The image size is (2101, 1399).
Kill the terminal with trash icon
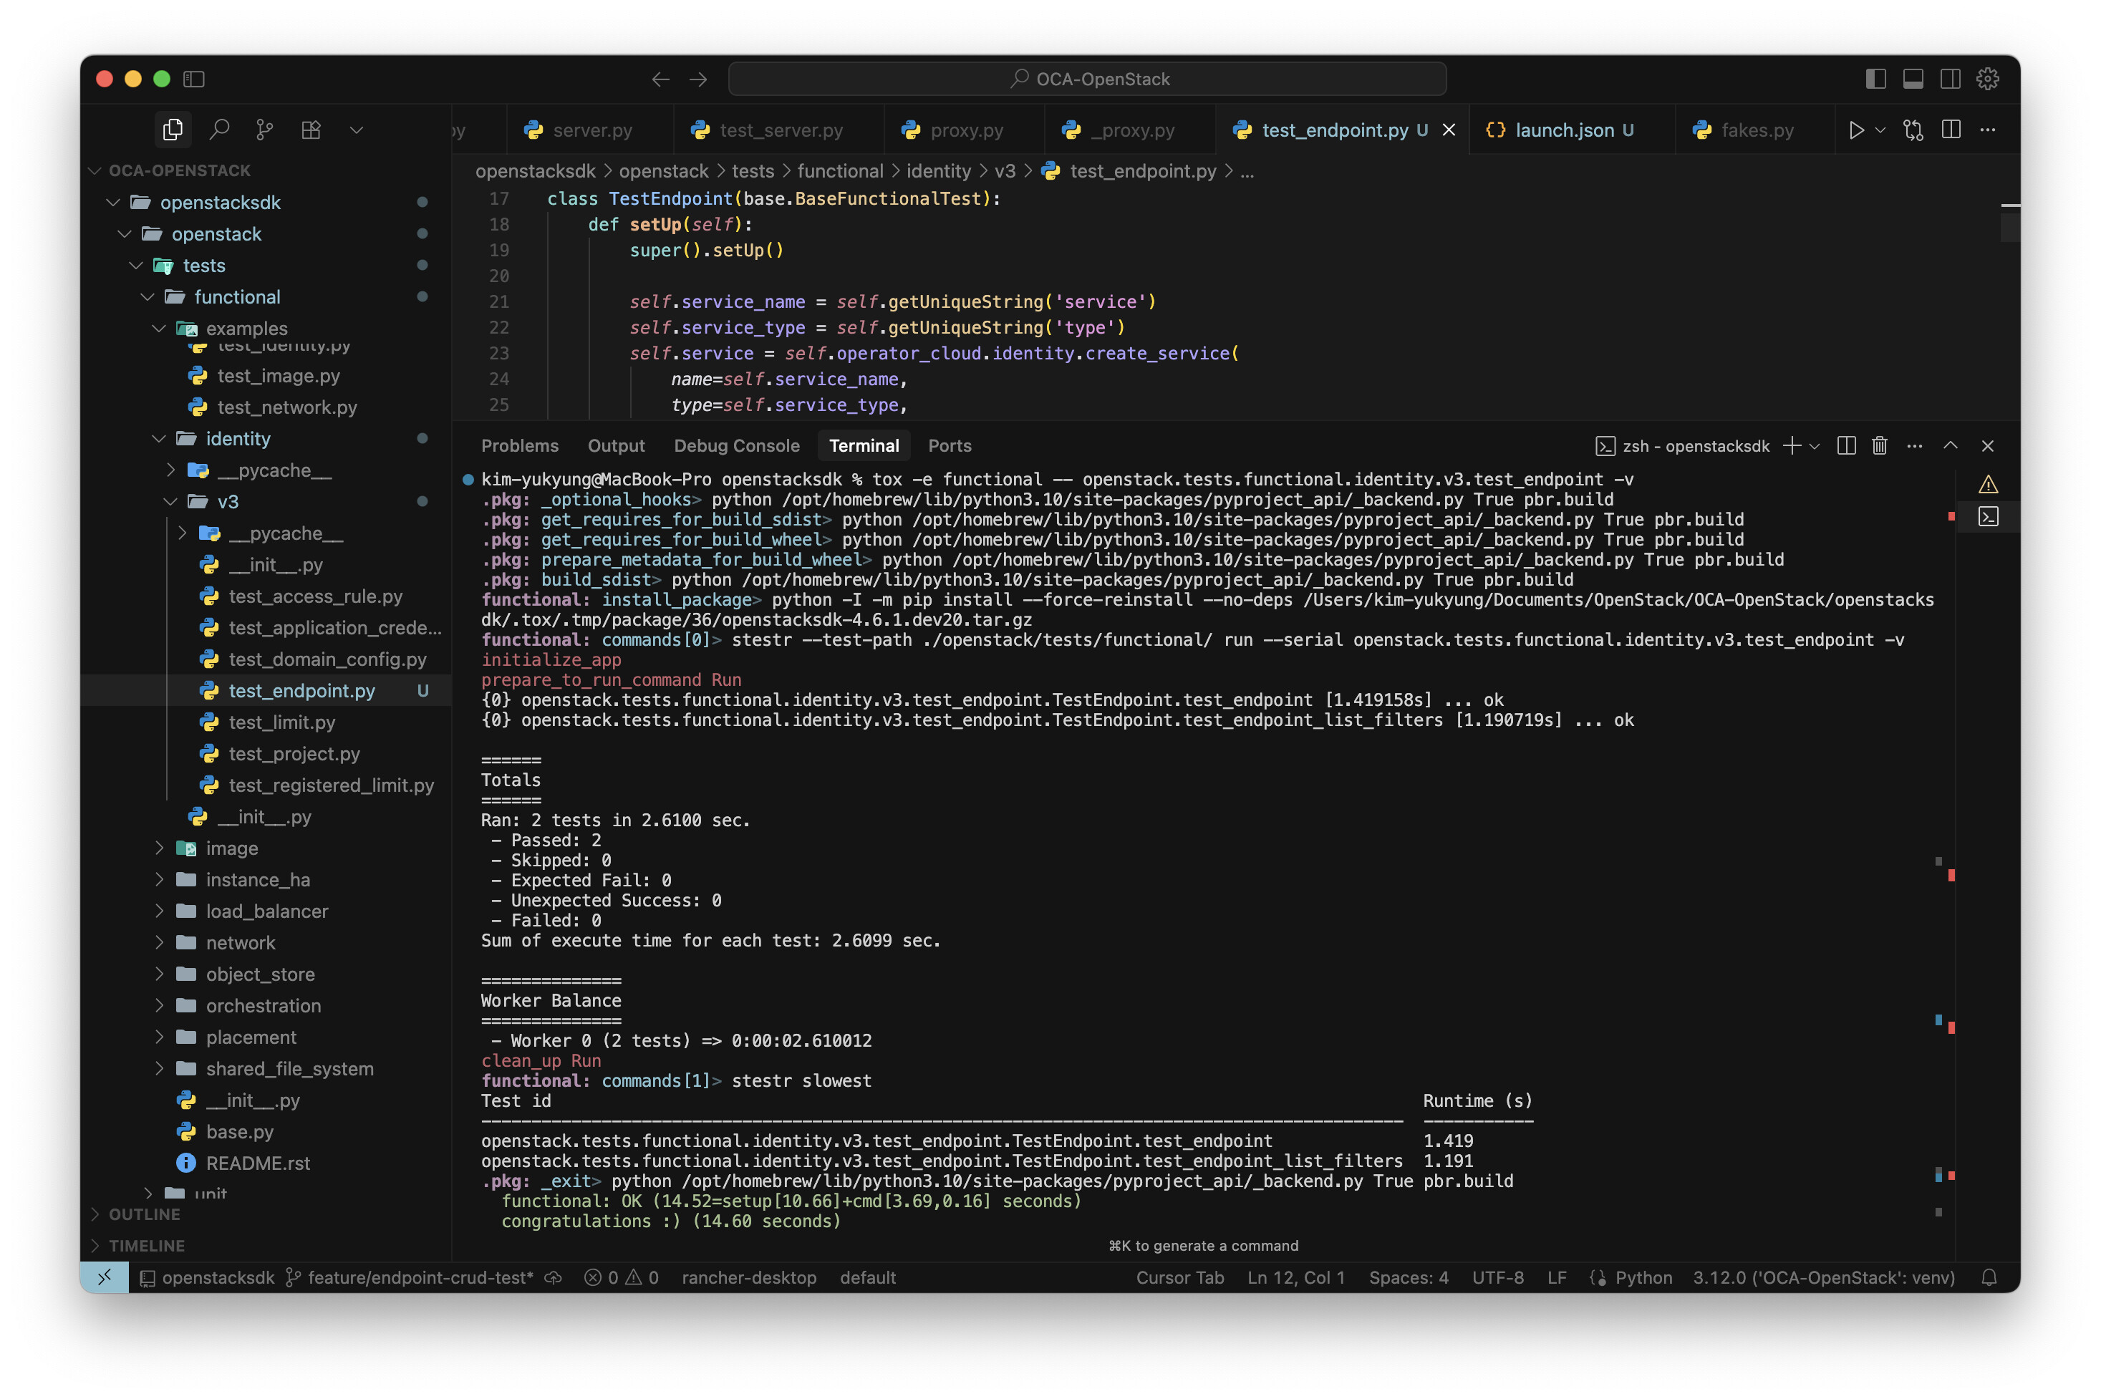click(x=1879, y=445)
